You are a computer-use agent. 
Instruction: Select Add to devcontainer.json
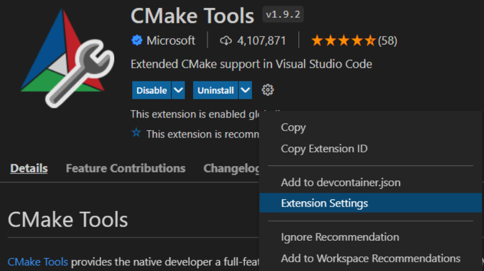pyautogui.click(x=370, y=183)
